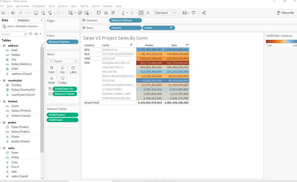The width and height of the screenshot is (297, 182).
Task: Select the Fyear (Psales) field
Action: tap(20, 127)
